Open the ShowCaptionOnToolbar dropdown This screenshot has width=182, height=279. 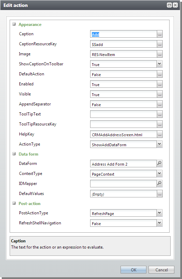coord(160,64)
